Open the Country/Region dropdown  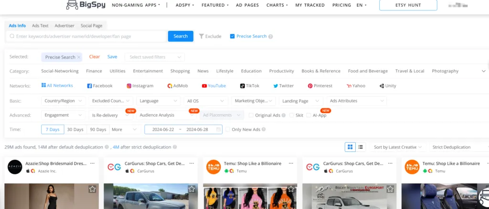click(64, 101)
